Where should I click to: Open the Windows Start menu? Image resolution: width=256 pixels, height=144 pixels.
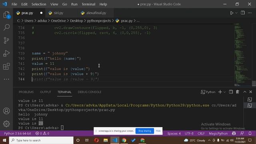4,140
